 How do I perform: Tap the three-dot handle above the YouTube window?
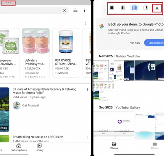(x=8, y=3)
